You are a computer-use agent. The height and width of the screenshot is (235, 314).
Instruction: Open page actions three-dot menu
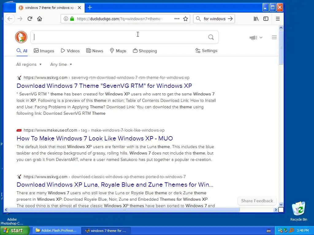(177, 19)
